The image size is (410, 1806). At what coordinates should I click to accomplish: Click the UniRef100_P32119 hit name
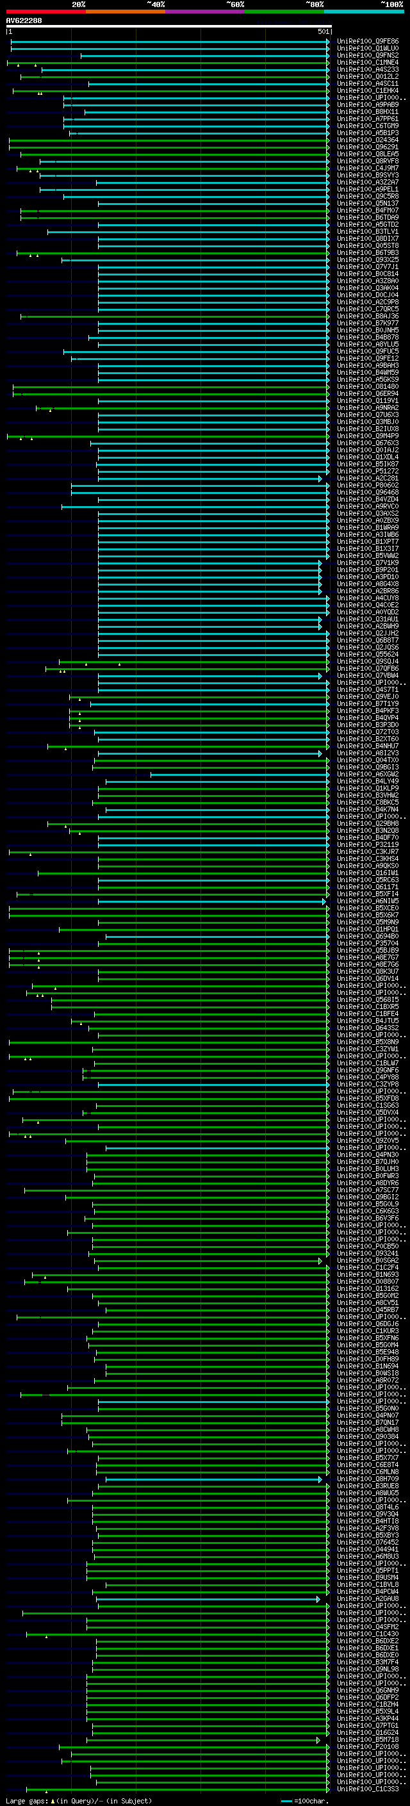368,844
